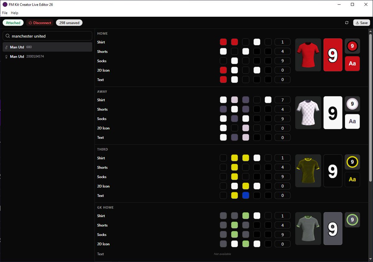
Task: Click the Home Shorts style number field showing 4
Action: (283, 51)
